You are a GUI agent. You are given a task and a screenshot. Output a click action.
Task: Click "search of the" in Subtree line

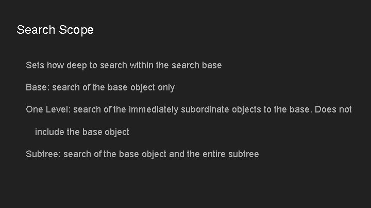click(90, 154)
